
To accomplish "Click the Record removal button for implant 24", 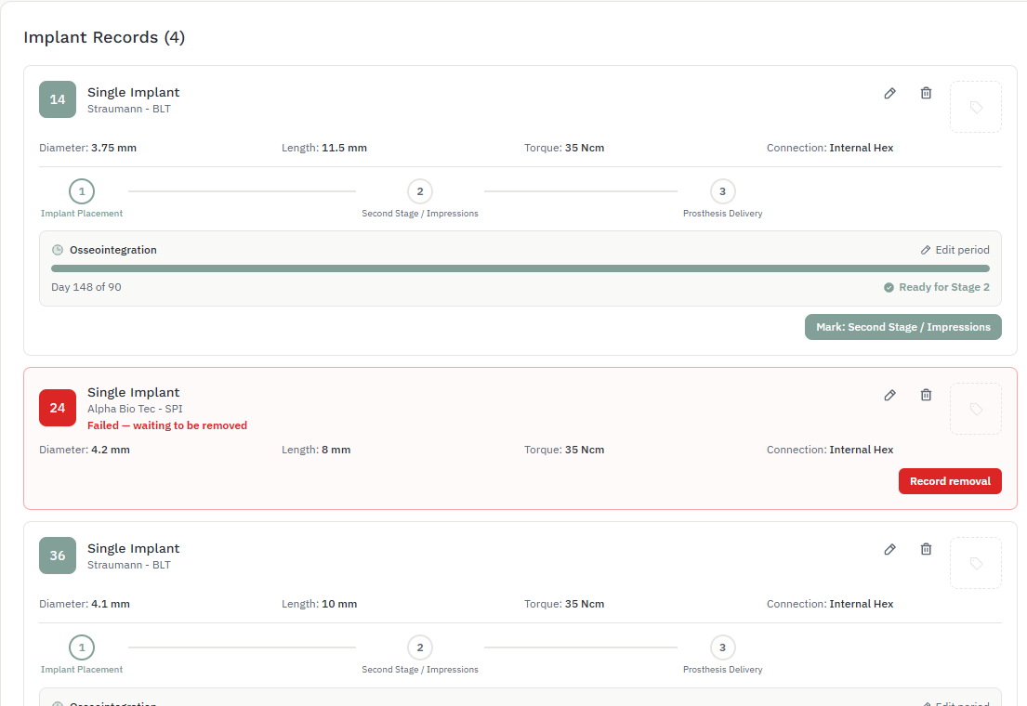I will pyautogui.click(x=950, y=481).
